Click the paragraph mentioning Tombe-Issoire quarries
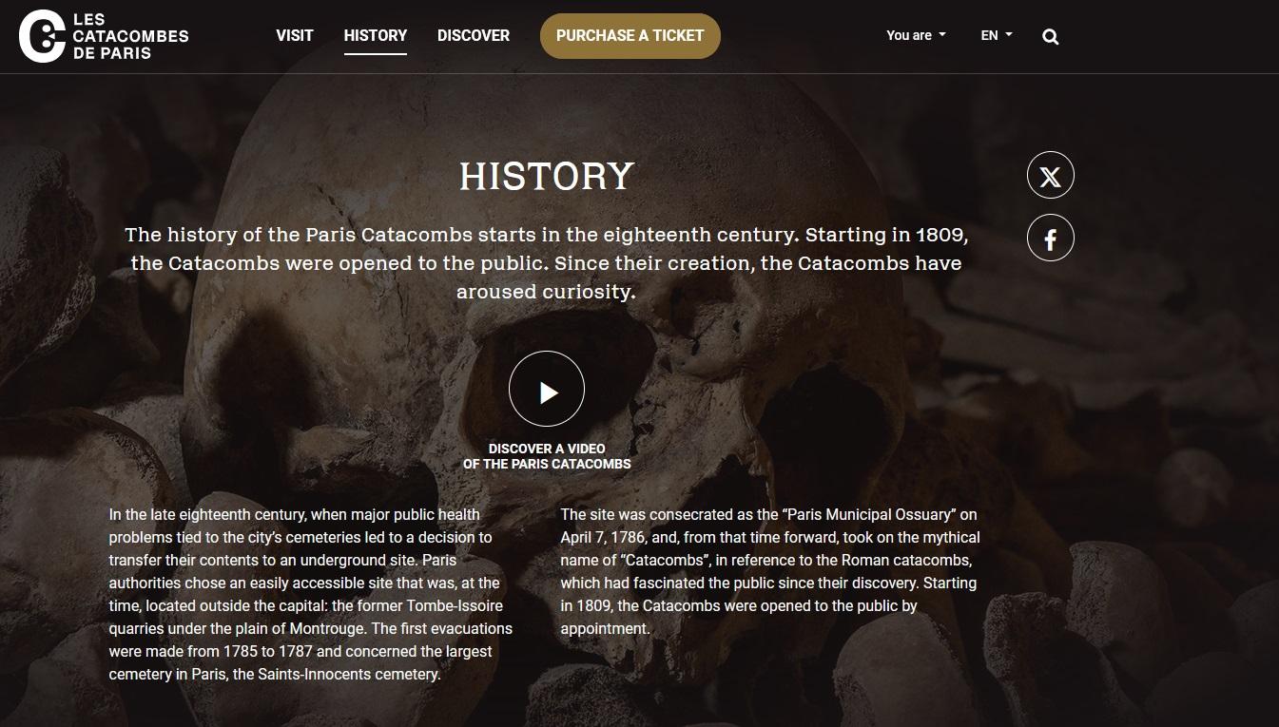The height and width of the screenshot is (727, 1279). [311, 595]
